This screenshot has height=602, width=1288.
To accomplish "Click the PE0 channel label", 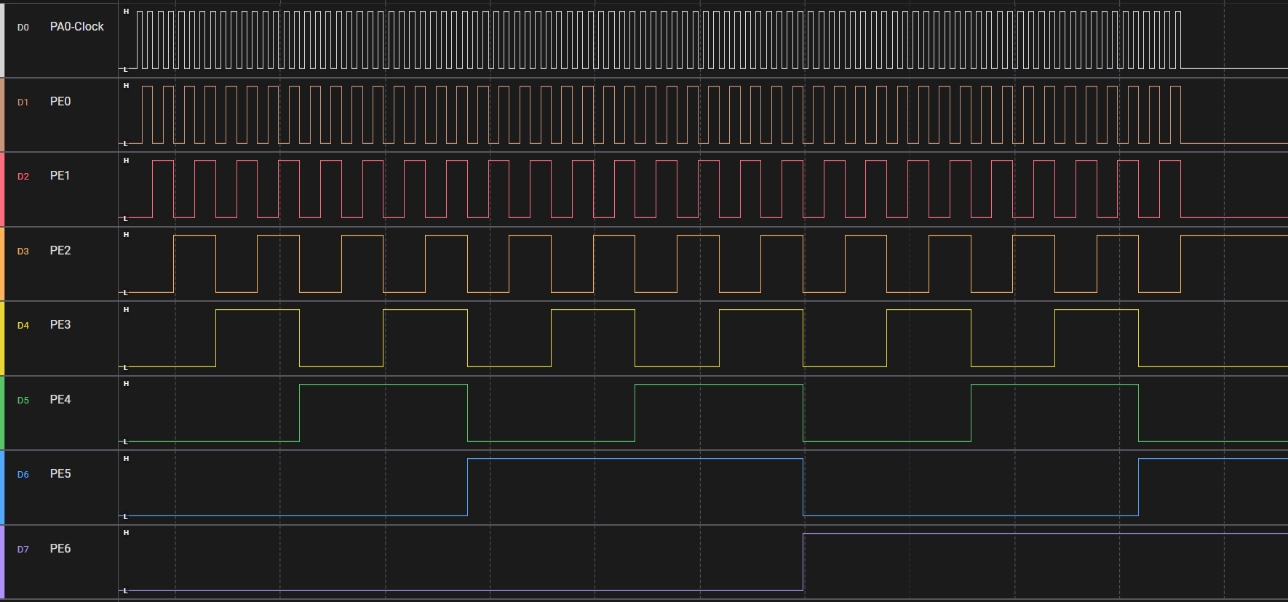I will click(x=60, y=102).
